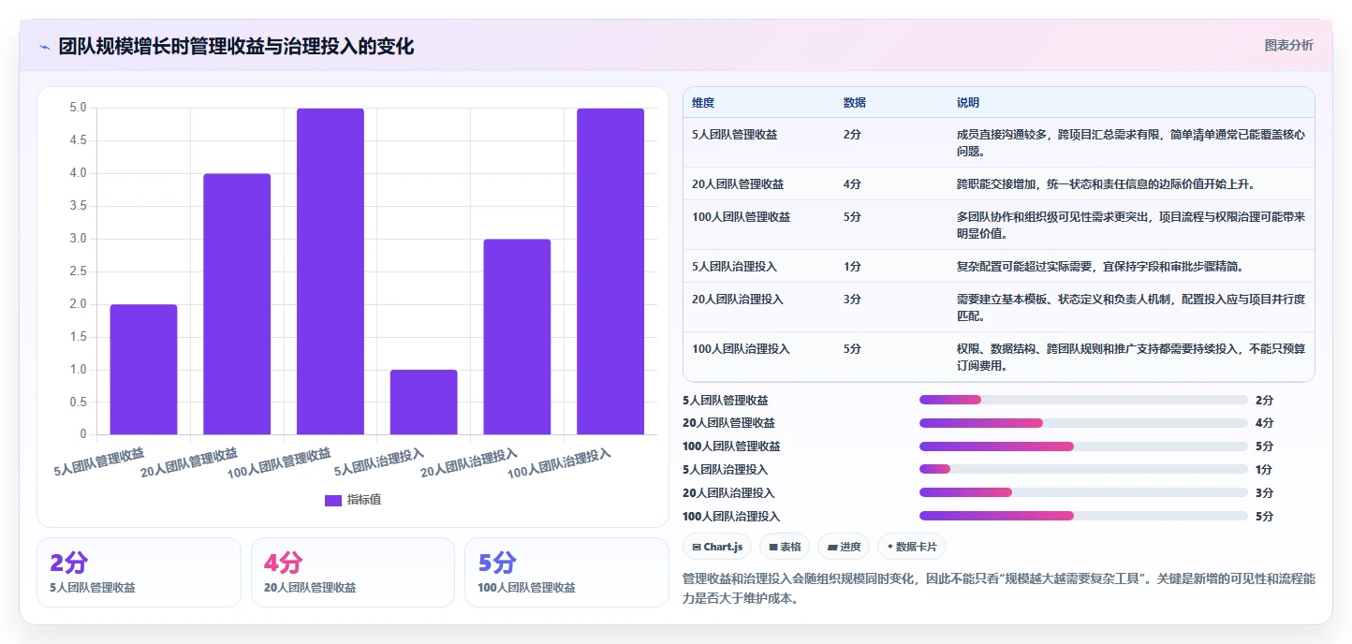Click the 4分 stat card for 20人团队管理收益
The image size is (1352, 644).
[353, 572]
